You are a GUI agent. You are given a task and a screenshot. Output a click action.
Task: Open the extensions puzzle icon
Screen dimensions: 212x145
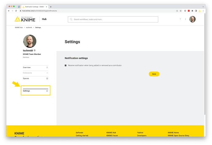[192, 11]
